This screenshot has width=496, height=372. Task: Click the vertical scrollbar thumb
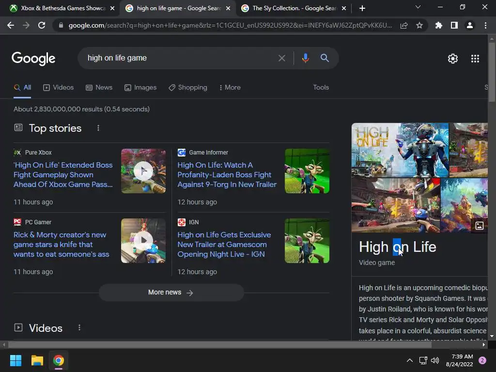pyautogui.click(x=492, y=71)
